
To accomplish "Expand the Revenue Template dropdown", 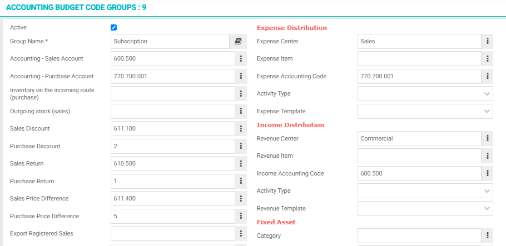I will (425, 209).
